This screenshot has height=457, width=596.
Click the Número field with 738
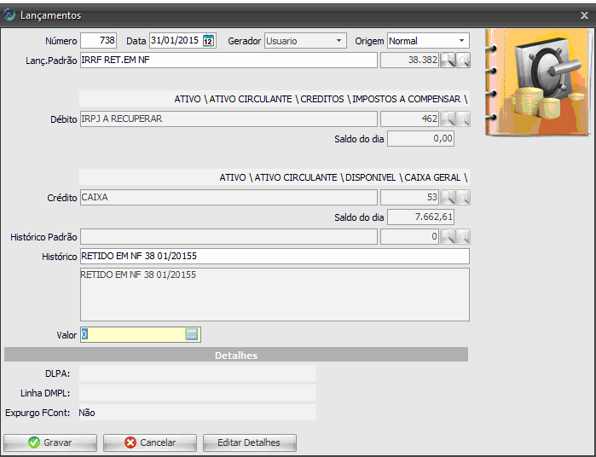click(x=98, y=41)
